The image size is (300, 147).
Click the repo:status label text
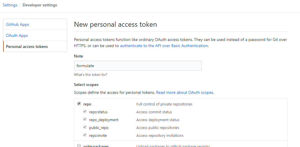click(98, 112)
